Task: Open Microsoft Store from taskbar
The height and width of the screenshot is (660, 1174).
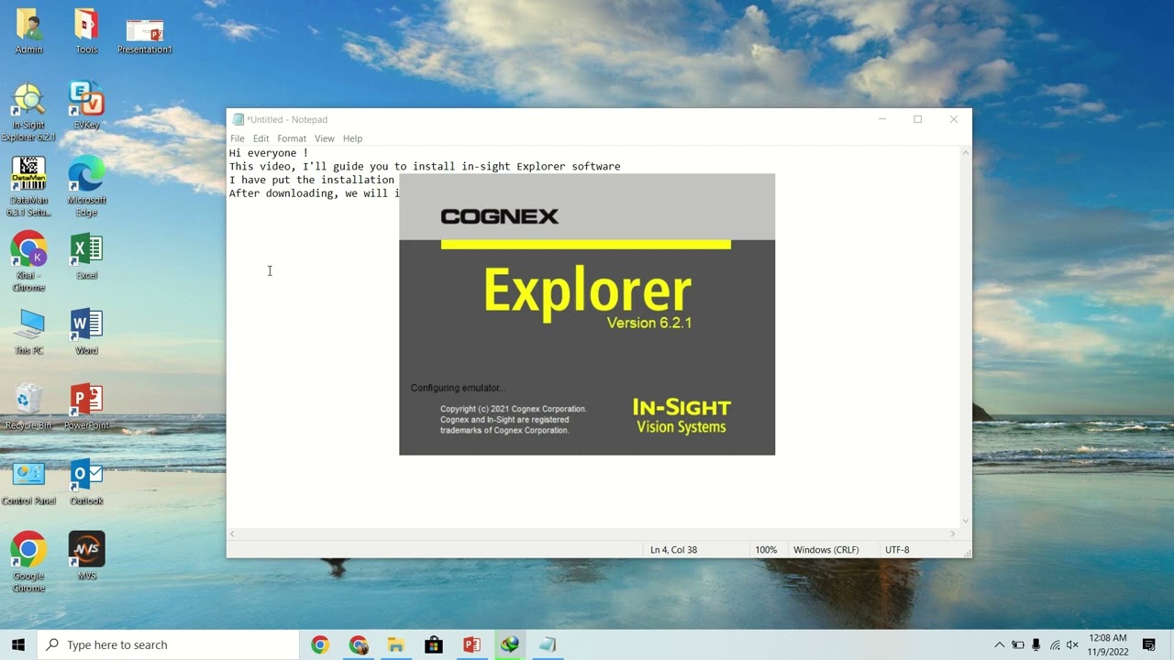Action: (x=434, y=644)
